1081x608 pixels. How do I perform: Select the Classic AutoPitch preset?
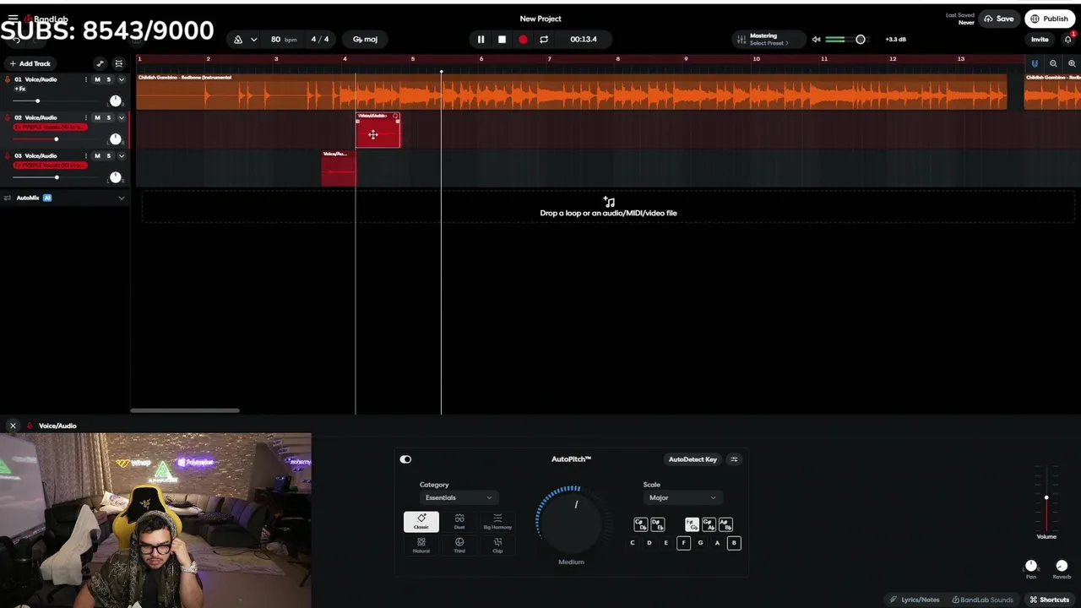(x=421, y=522)
